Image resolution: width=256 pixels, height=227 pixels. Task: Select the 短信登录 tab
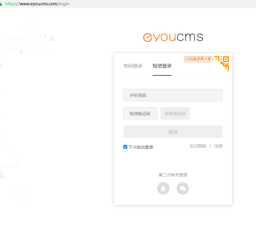pos(162,66)
